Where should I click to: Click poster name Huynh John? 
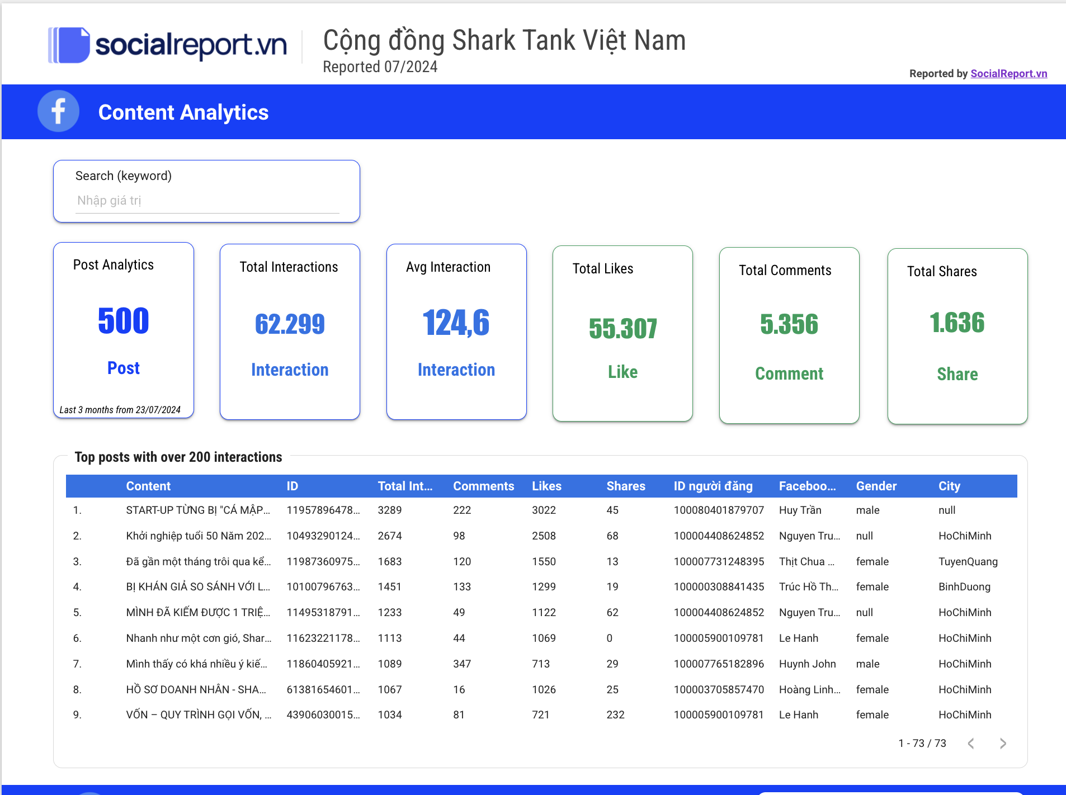(807, 664)
